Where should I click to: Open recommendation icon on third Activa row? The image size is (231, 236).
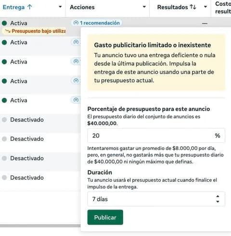pos(76,62)
